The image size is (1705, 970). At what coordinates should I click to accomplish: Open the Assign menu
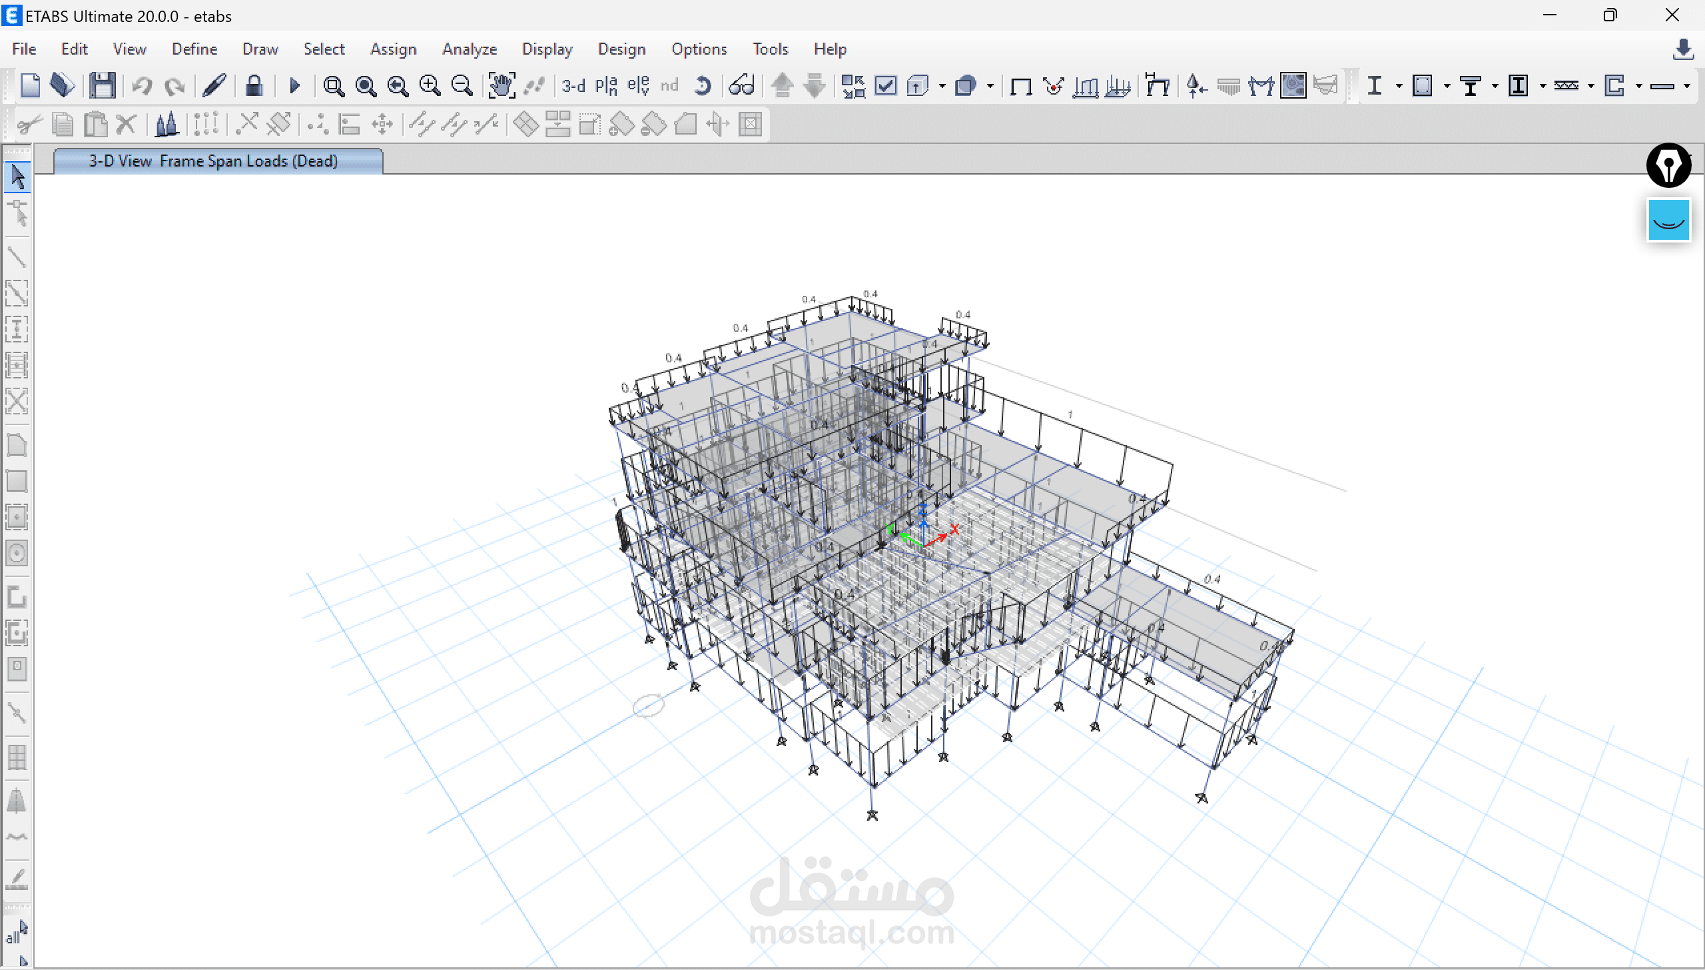[x=393, y=49]
